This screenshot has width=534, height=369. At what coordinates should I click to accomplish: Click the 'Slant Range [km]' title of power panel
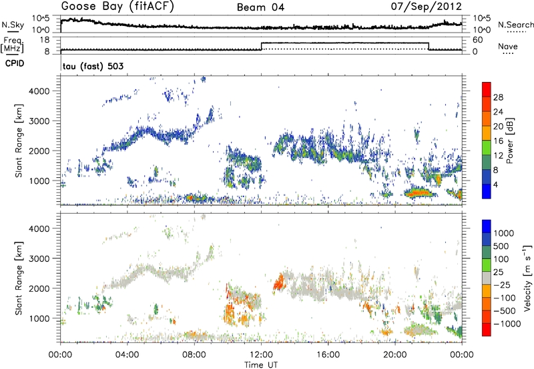pyautogui.click(x=19, y=141)
